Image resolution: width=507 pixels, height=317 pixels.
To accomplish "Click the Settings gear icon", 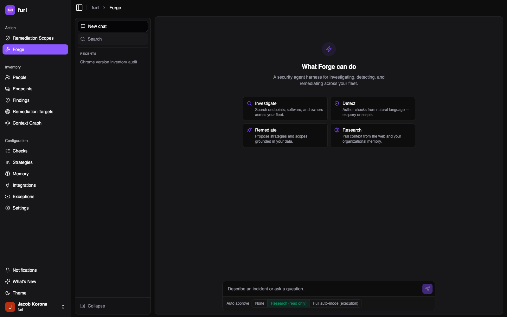I will (x=8, y=208).
